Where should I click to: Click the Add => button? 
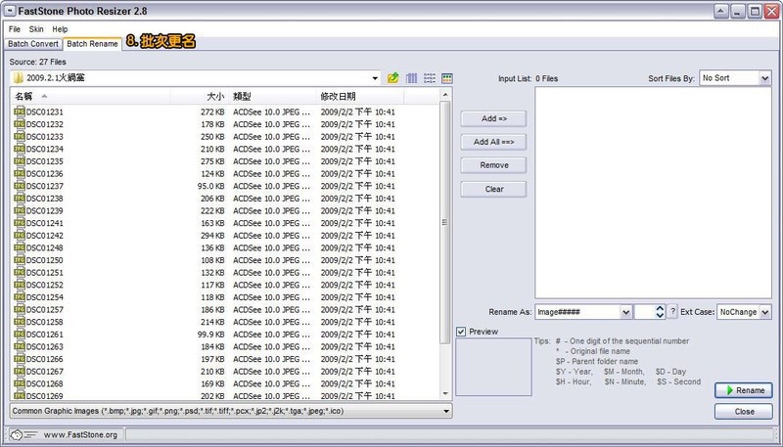coord(494,118)
